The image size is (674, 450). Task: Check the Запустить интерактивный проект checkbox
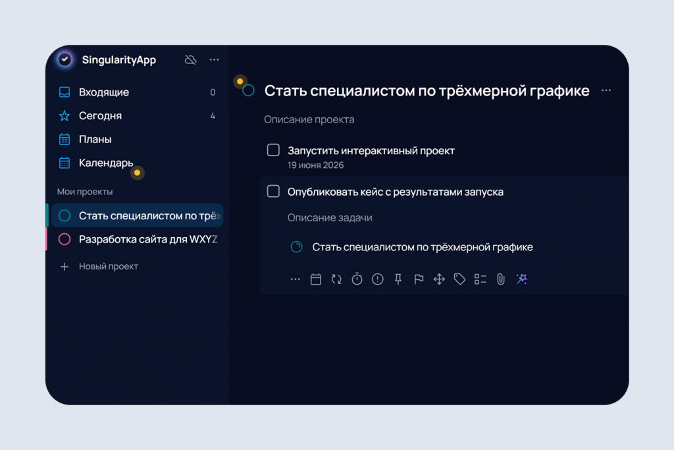coord(273,150)
